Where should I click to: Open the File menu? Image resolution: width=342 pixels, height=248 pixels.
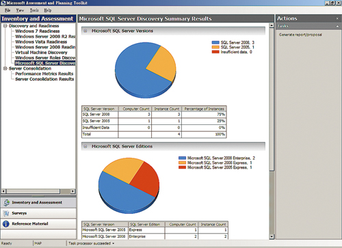tap(8, 10)
